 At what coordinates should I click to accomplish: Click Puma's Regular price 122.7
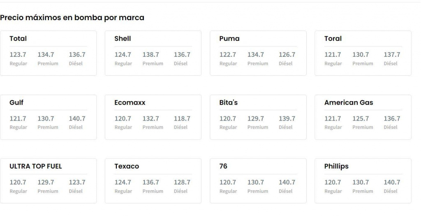(x=228, y=54)
